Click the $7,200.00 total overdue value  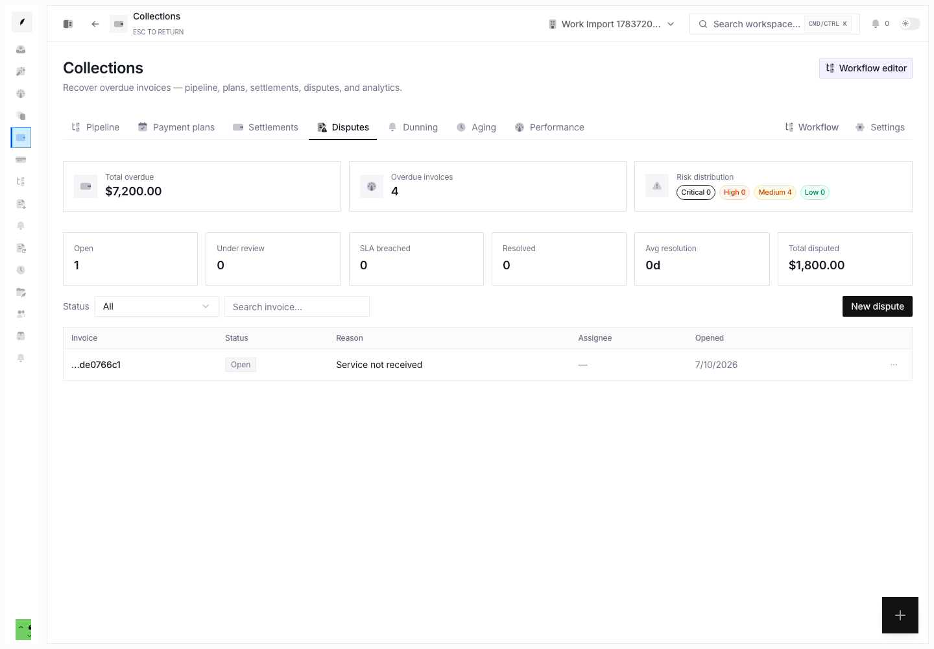tap(134, 191)
